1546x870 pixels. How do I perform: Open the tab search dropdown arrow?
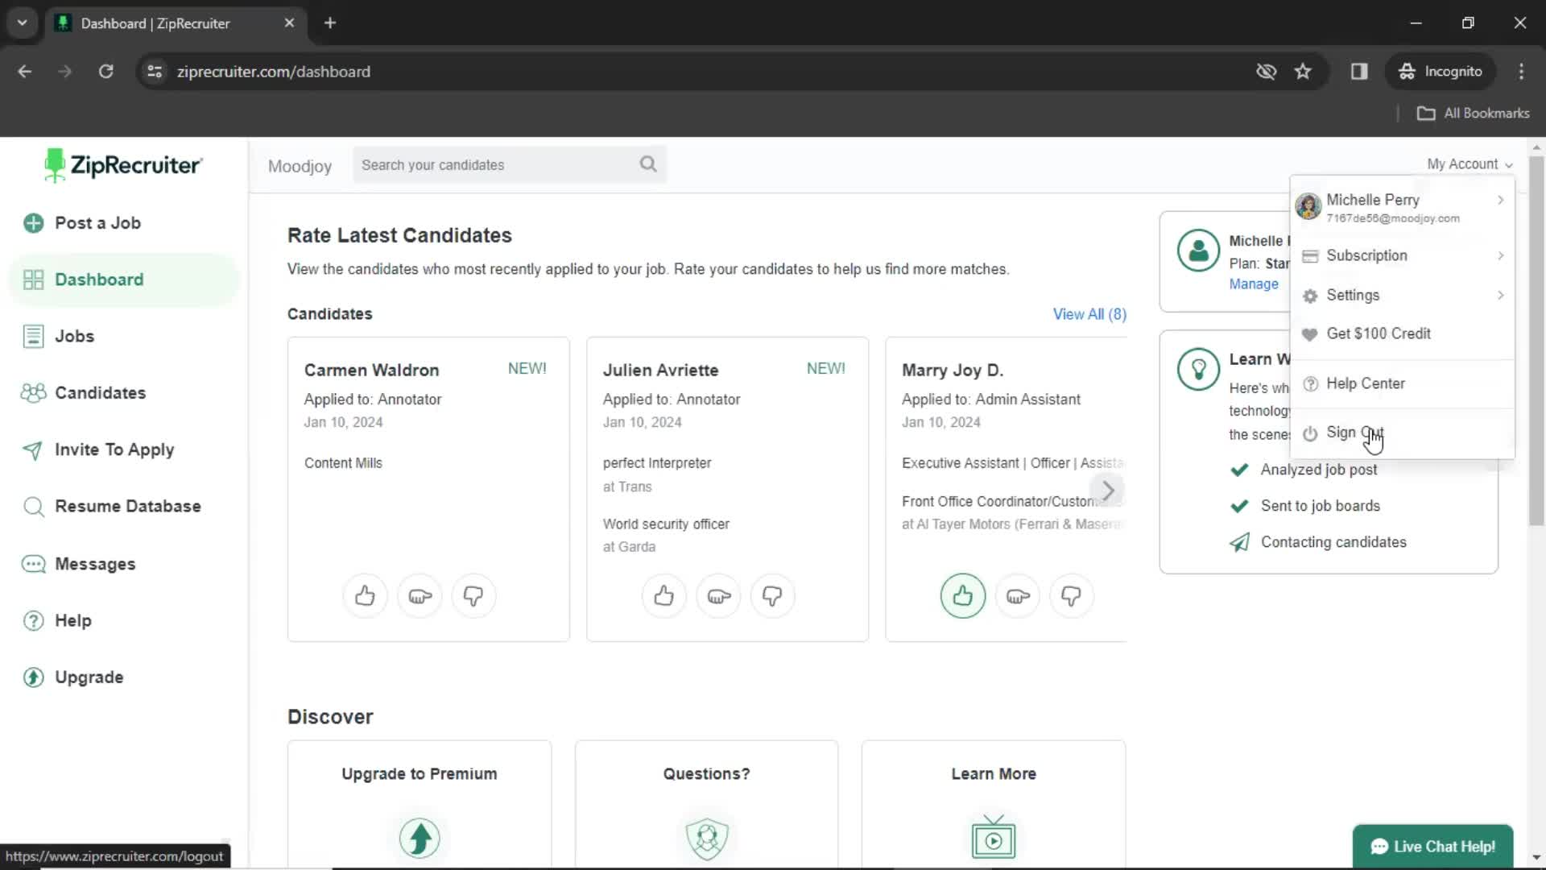point(23,23)
